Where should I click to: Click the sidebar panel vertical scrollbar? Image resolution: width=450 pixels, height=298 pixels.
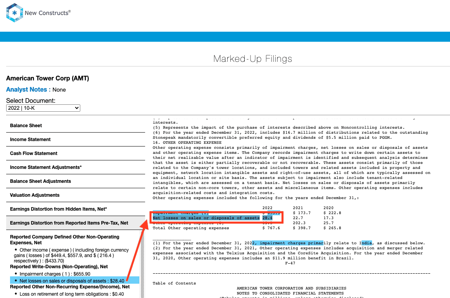click(x=142, y=264)
